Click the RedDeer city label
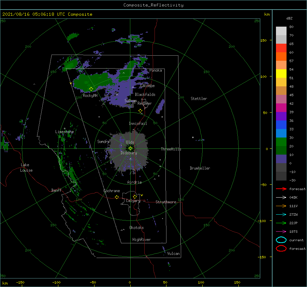307x287 pixels. tap(145, 103)
